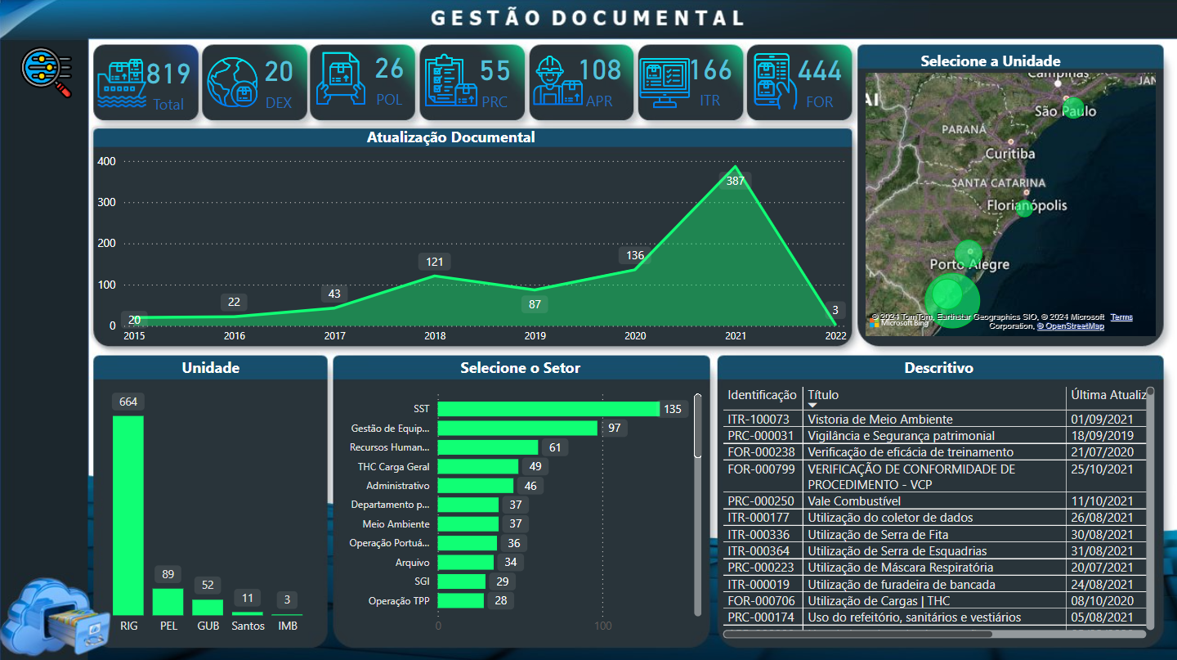Image resolution: width=1177 pixels, height=660 pixels.
Task: Click the Identificação column header
Action: click(762, 395)
